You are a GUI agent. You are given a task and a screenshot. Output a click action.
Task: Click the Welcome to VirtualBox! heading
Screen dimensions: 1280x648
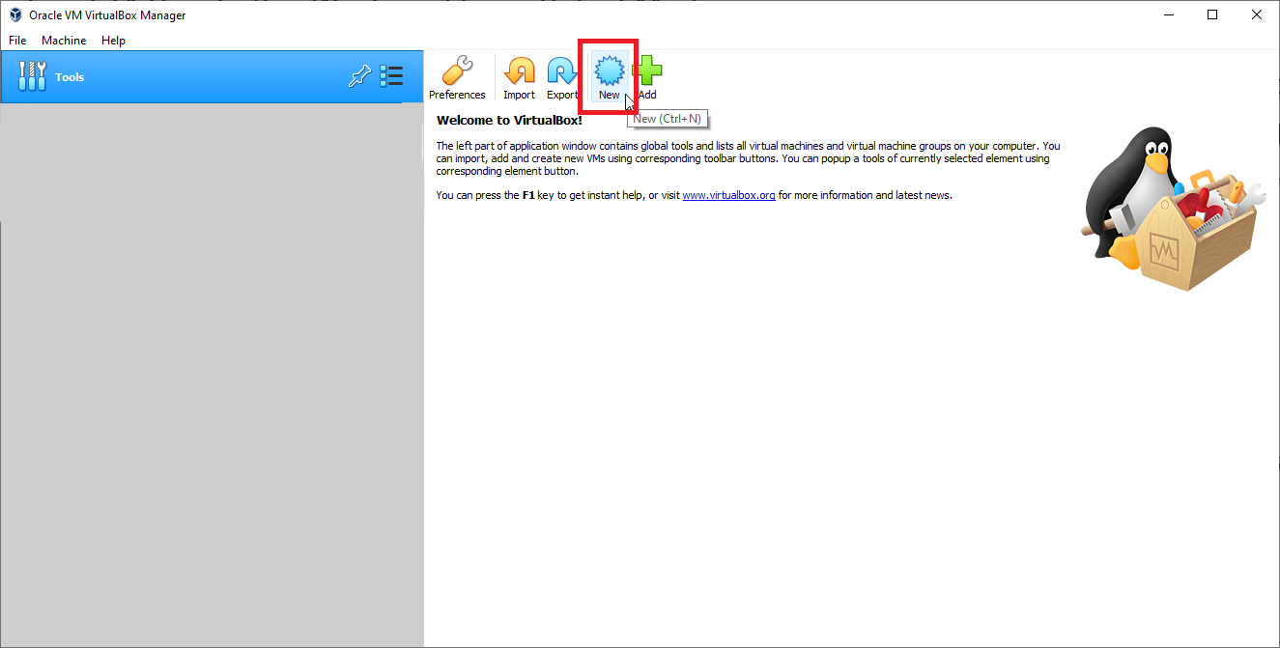(x=509, y=121)
